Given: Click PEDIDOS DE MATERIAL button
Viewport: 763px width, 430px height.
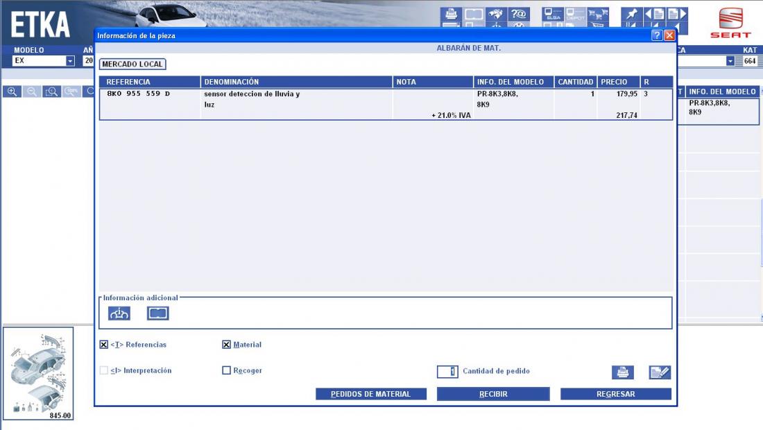Looking at the screenshot, I should [371, 394].
